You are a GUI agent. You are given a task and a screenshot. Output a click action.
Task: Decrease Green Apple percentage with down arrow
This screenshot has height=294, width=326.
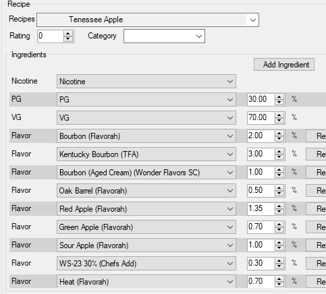click(x=279, y=230)
